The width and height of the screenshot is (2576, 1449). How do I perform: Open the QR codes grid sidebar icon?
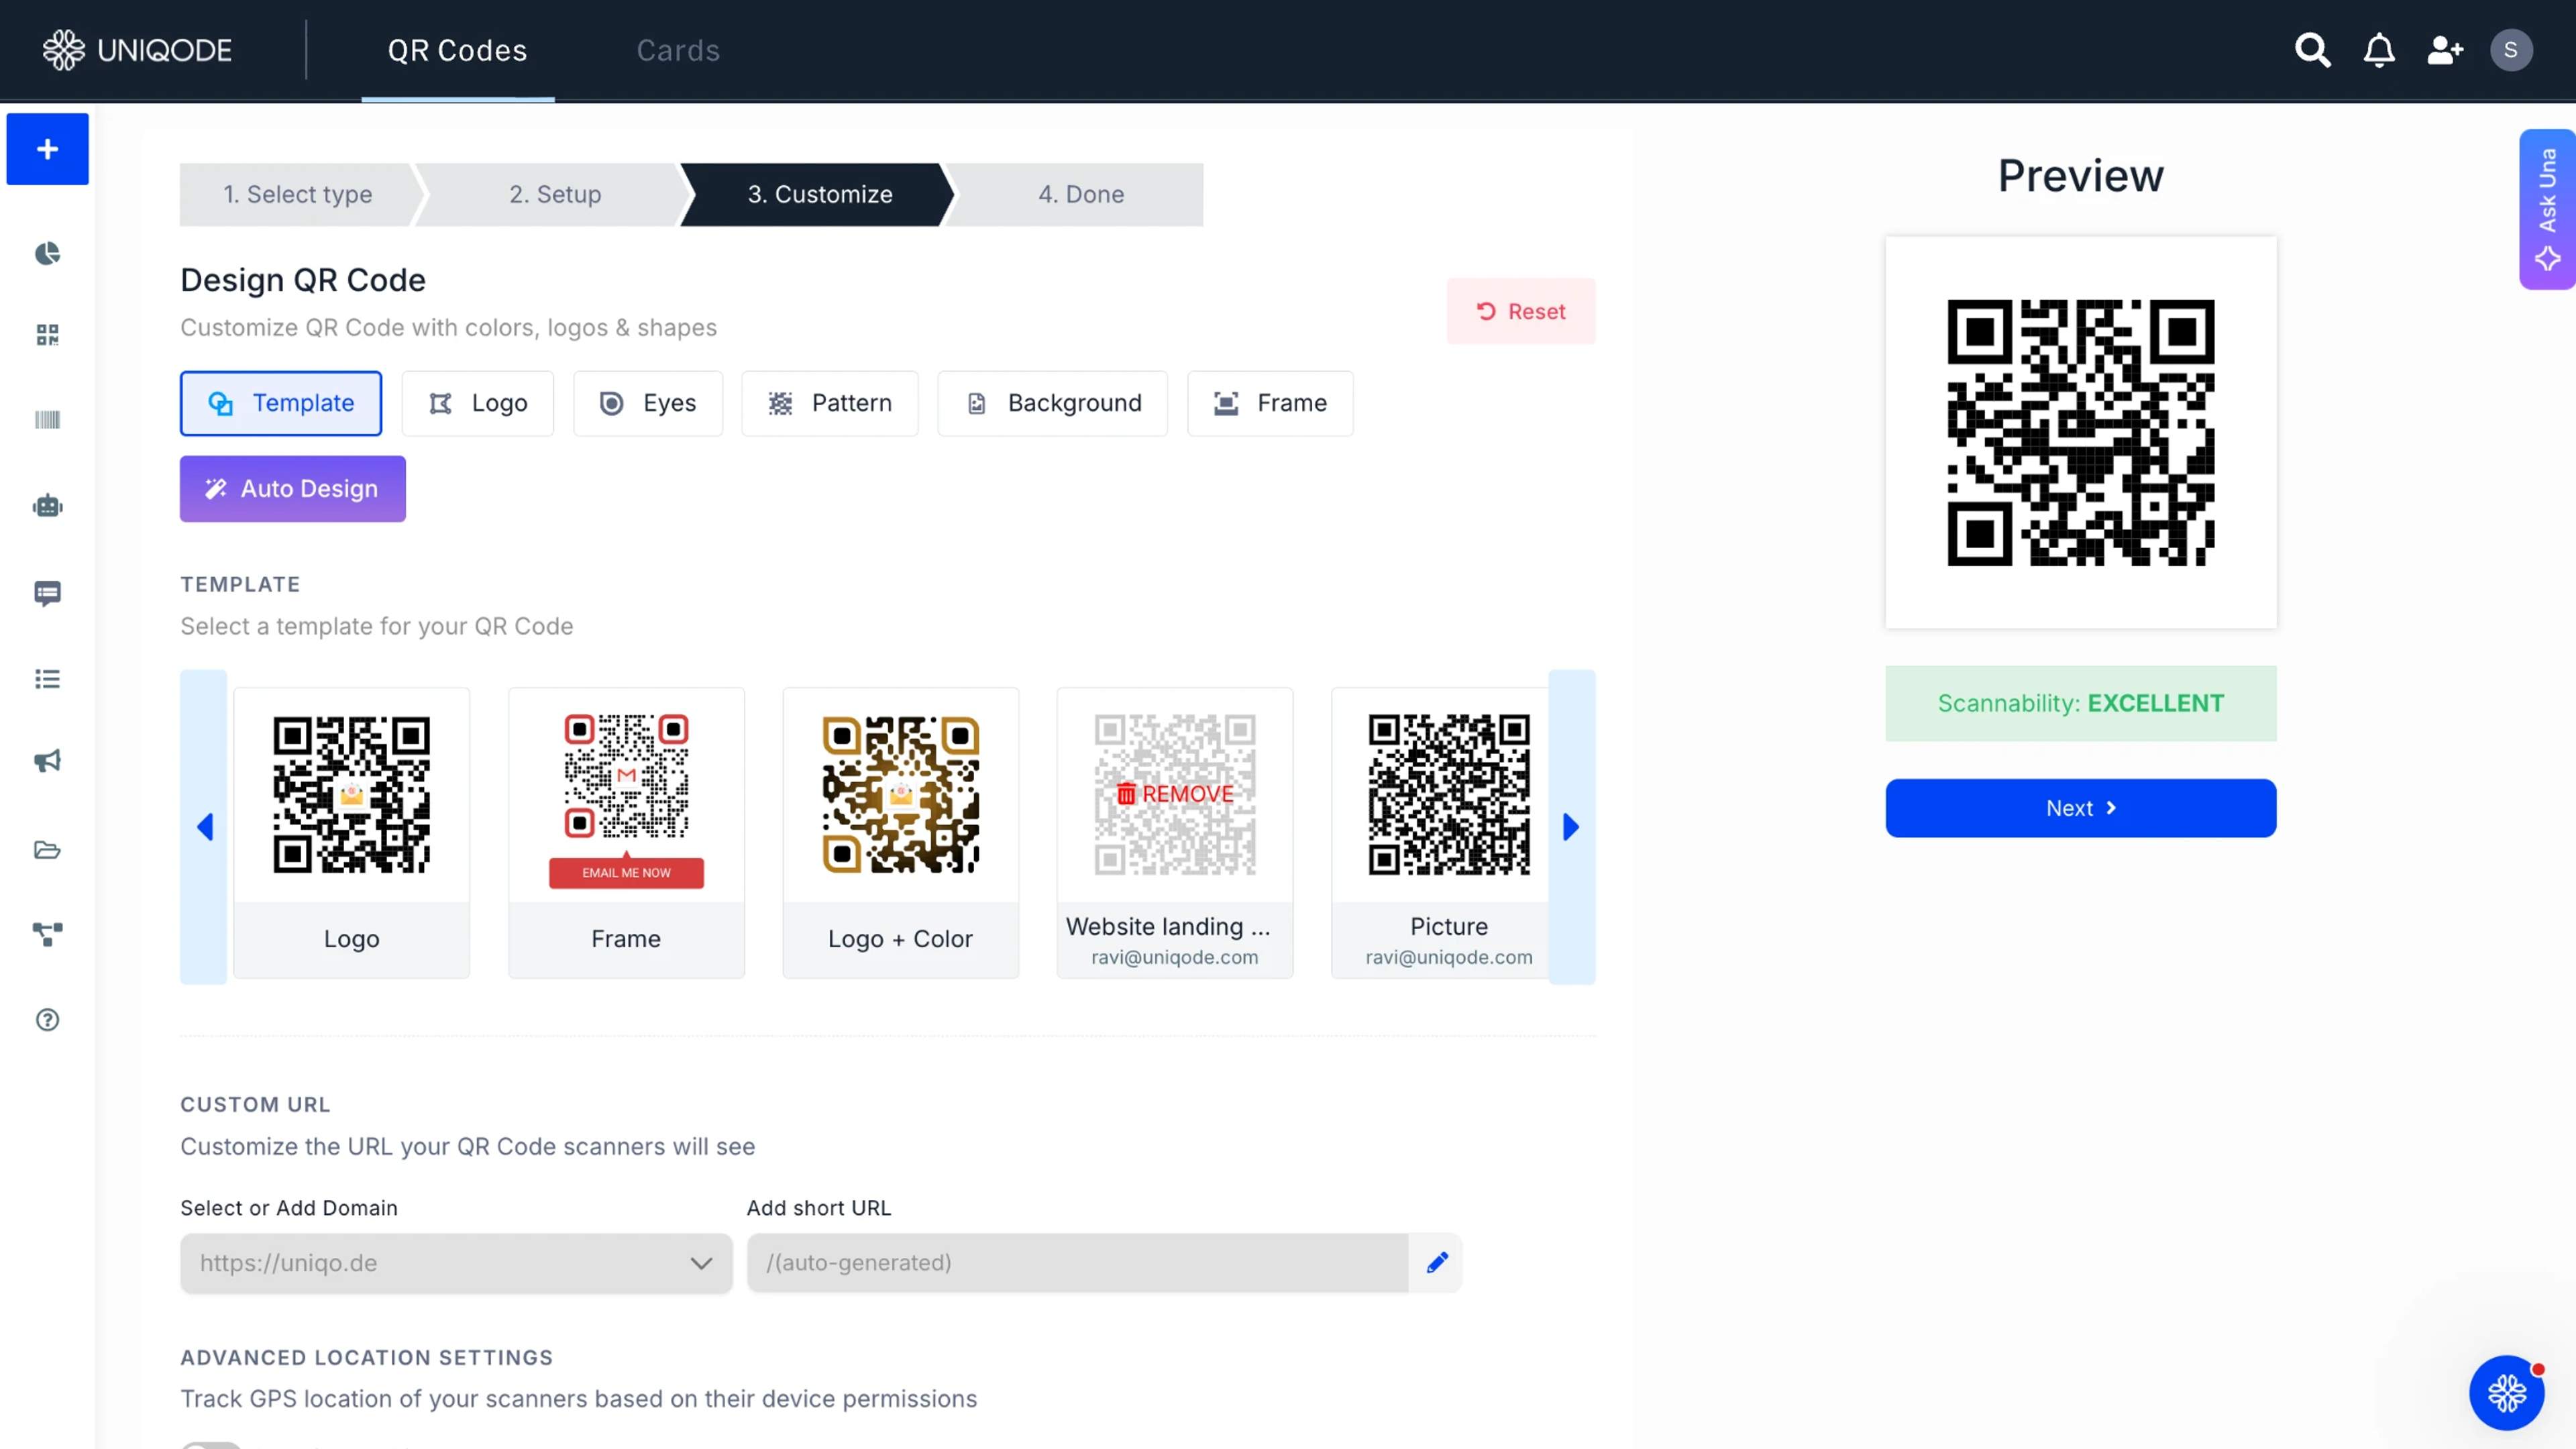pos(47,335)
